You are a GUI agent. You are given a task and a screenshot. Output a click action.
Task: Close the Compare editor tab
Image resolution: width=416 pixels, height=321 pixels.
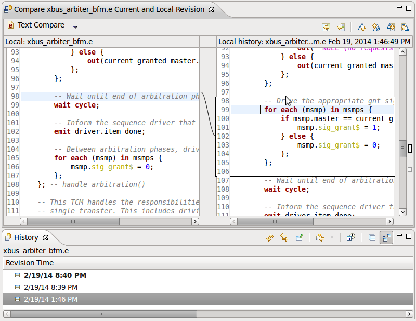coord(211,9)
